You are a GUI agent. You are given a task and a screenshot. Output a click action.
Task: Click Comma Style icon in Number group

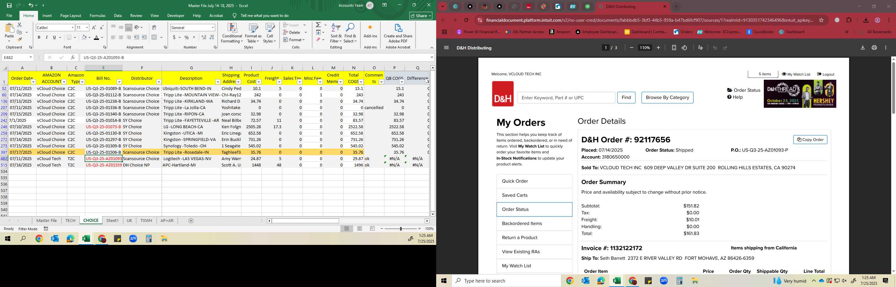(x=194, y=37)
